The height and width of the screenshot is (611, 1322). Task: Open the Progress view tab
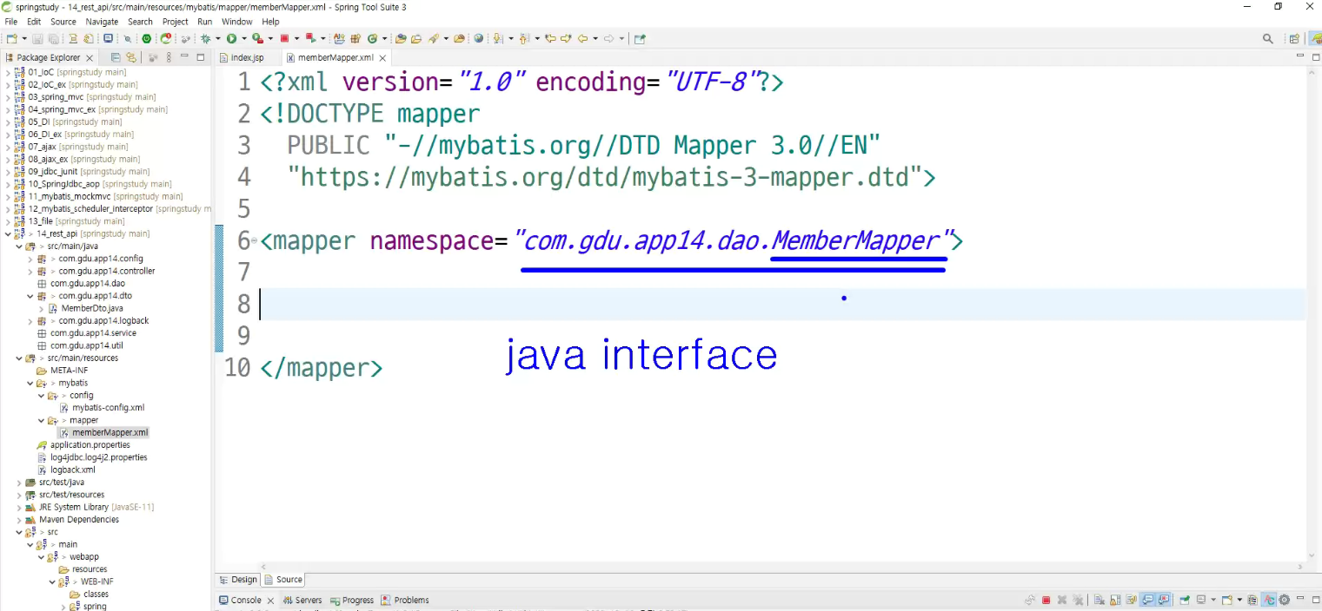point(351,600)
